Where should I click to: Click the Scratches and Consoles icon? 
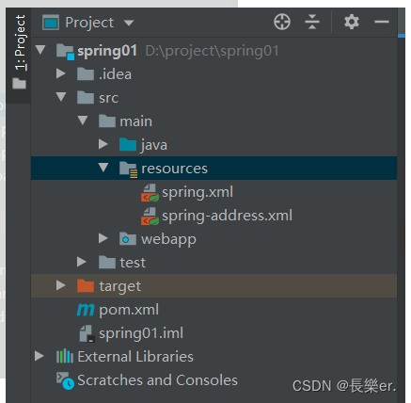pos(65,380)
